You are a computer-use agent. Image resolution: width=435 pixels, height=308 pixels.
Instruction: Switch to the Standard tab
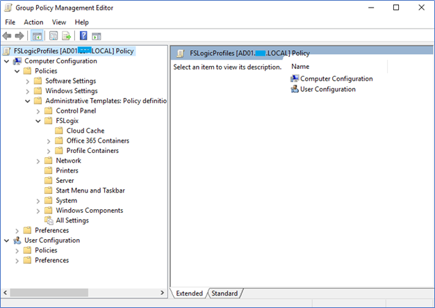click(224, 293)
